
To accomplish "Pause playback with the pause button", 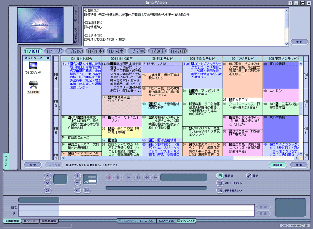I will pos(138,177).
